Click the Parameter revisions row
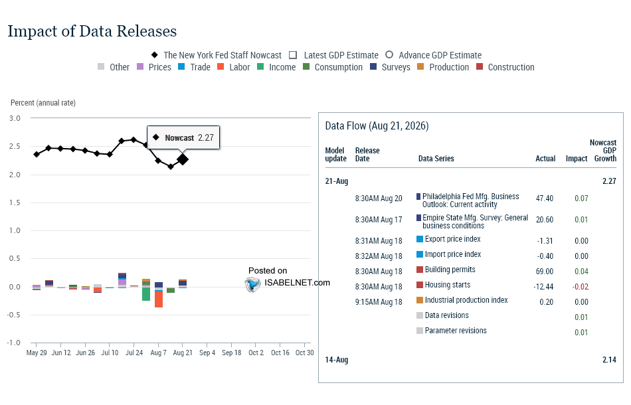Screen dimensions: 631x405 [471, 332]
